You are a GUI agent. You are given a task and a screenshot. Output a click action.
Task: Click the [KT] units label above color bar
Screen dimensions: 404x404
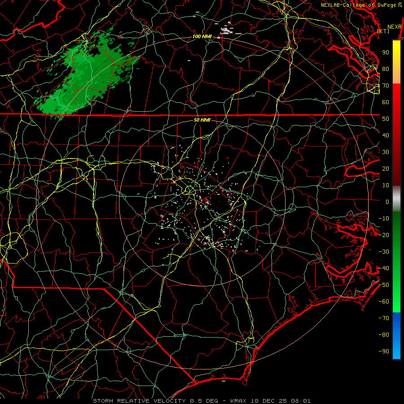[383, 31]
